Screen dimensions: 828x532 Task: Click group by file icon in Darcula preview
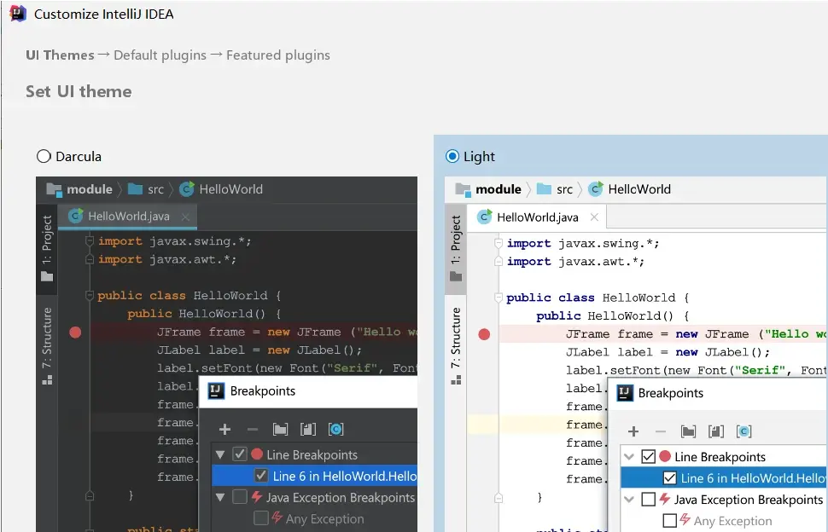pyautogui.click(x=308, y=430)
